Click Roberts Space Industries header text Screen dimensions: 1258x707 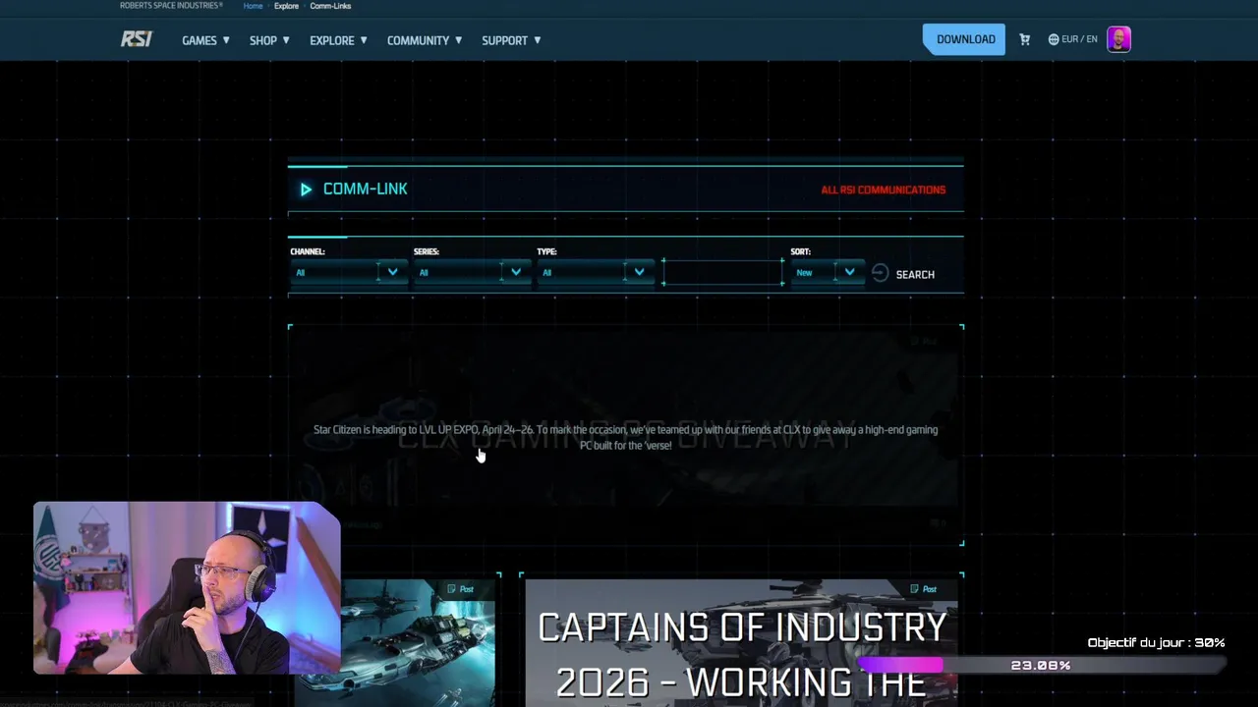coord(171,6)
